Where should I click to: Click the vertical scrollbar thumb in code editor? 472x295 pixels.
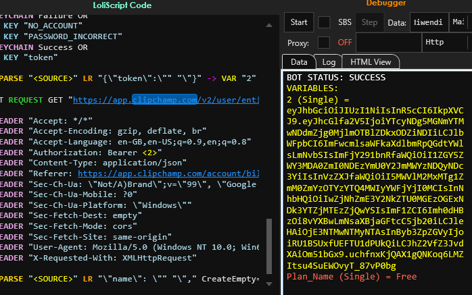click(x=269, y=246)
